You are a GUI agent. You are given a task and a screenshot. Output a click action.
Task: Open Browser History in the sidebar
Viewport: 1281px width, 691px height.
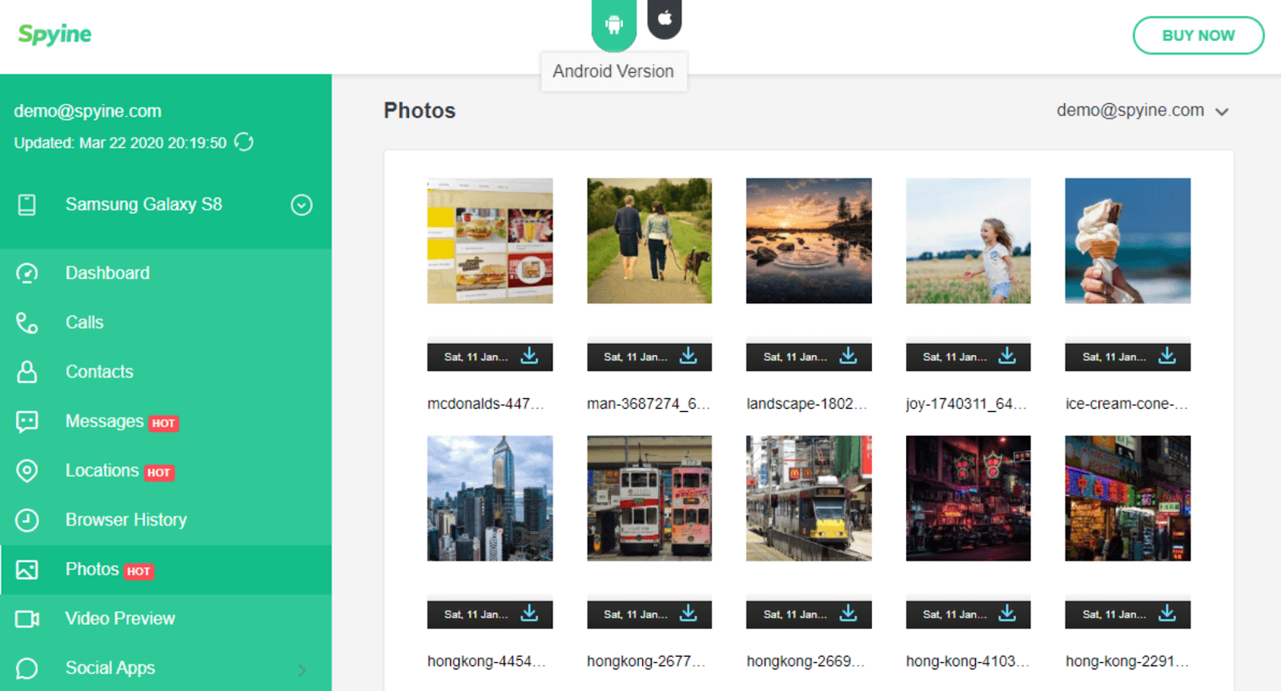(x=166, y=520)
